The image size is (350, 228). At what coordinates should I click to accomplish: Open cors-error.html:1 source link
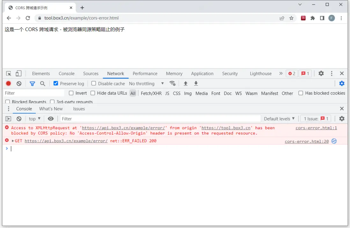[x=316, y=128]
